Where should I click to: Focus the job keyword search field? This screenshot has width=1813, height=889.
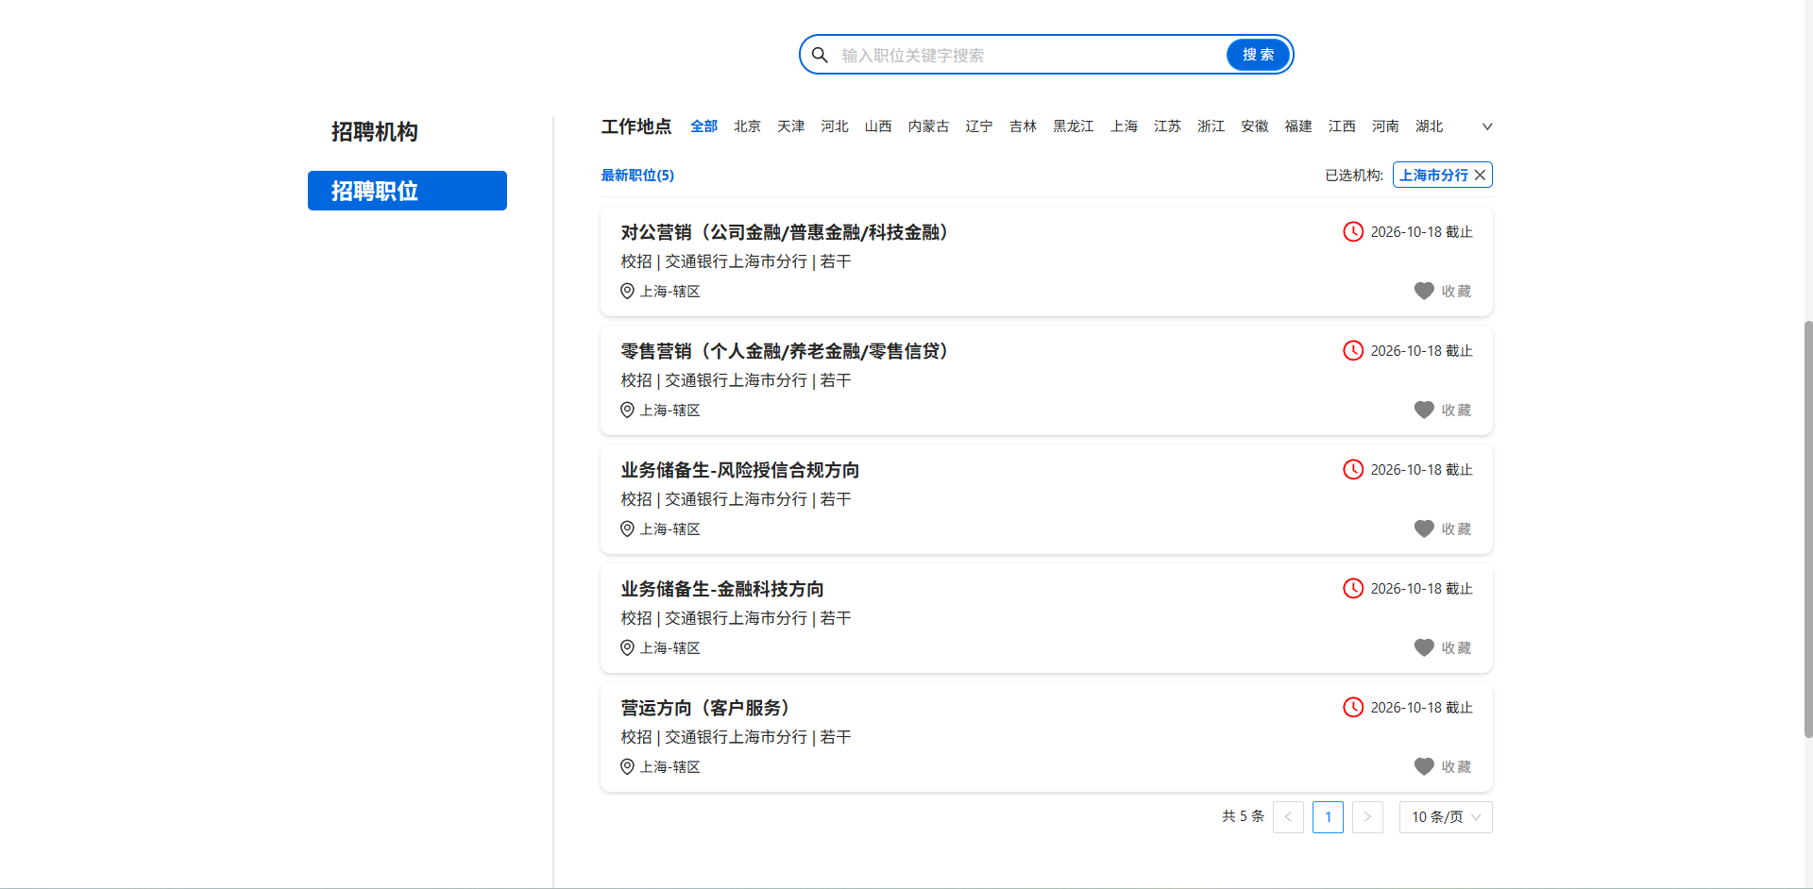(1029, 56)
